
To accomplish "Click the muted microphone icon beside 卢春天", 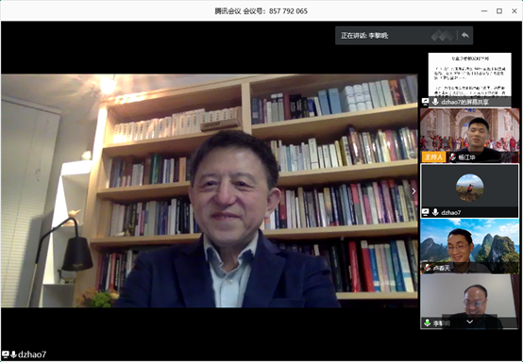I will tap(427, 268).
